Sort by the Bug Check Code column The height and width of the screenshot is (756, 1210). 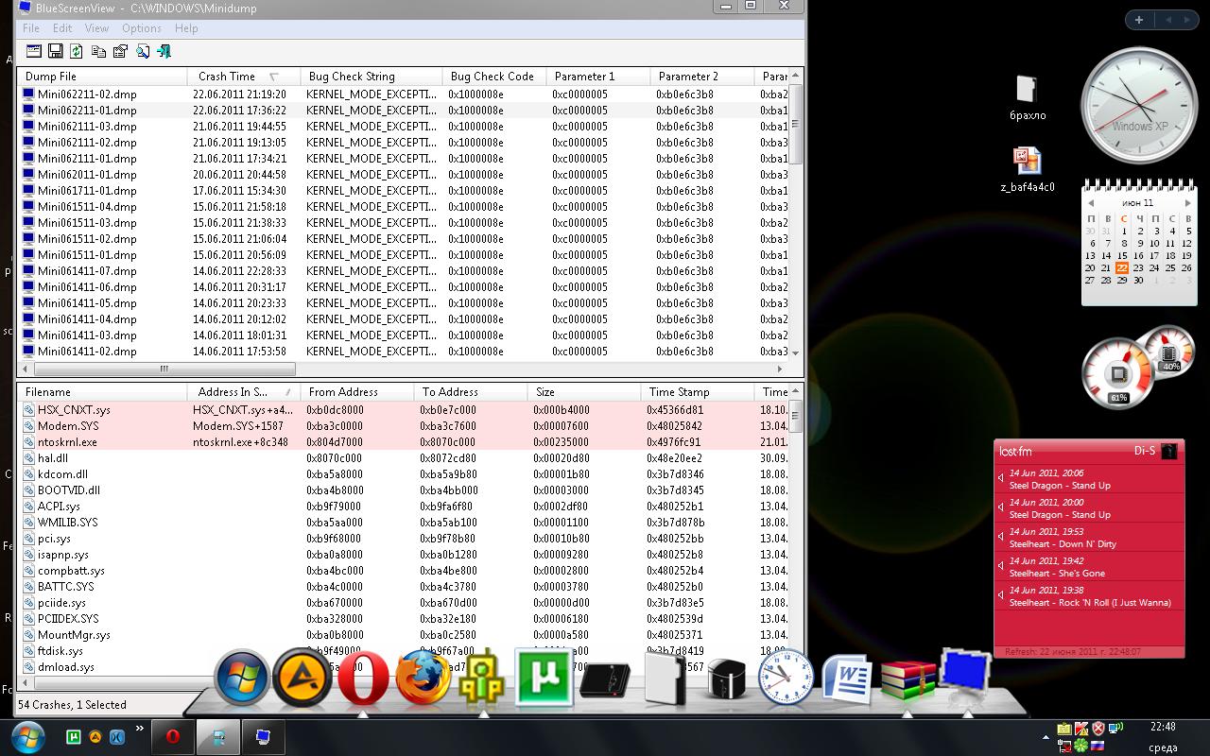coord(492,77)
